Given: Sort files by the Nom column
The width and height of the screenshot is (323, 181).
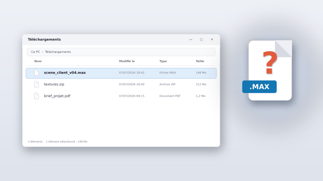Looking at the screenshot, I should pyautogui.click(x=38, y=61).
